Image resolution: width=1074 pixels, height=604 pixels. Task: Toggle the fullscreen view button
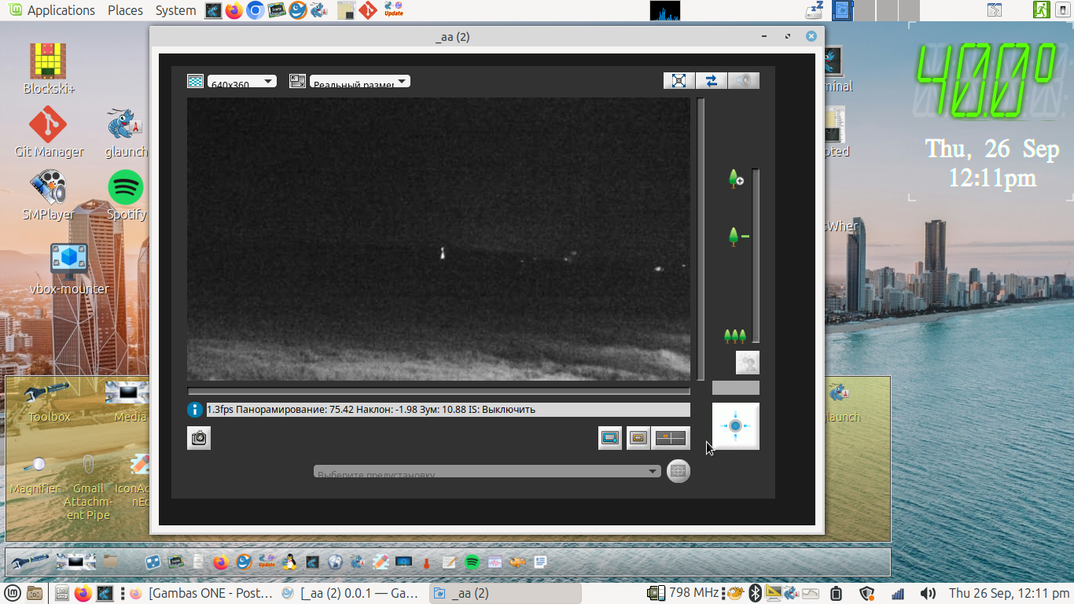click(x=679, y=80)
